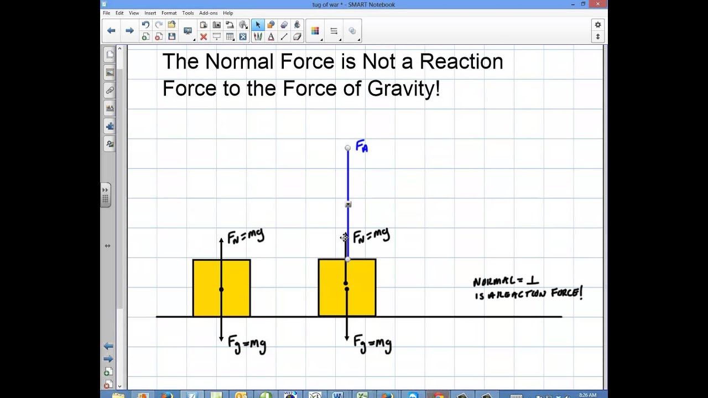708x398 pixels.
Task: Click the FA label in blue
Action: (x=362, y=146)
